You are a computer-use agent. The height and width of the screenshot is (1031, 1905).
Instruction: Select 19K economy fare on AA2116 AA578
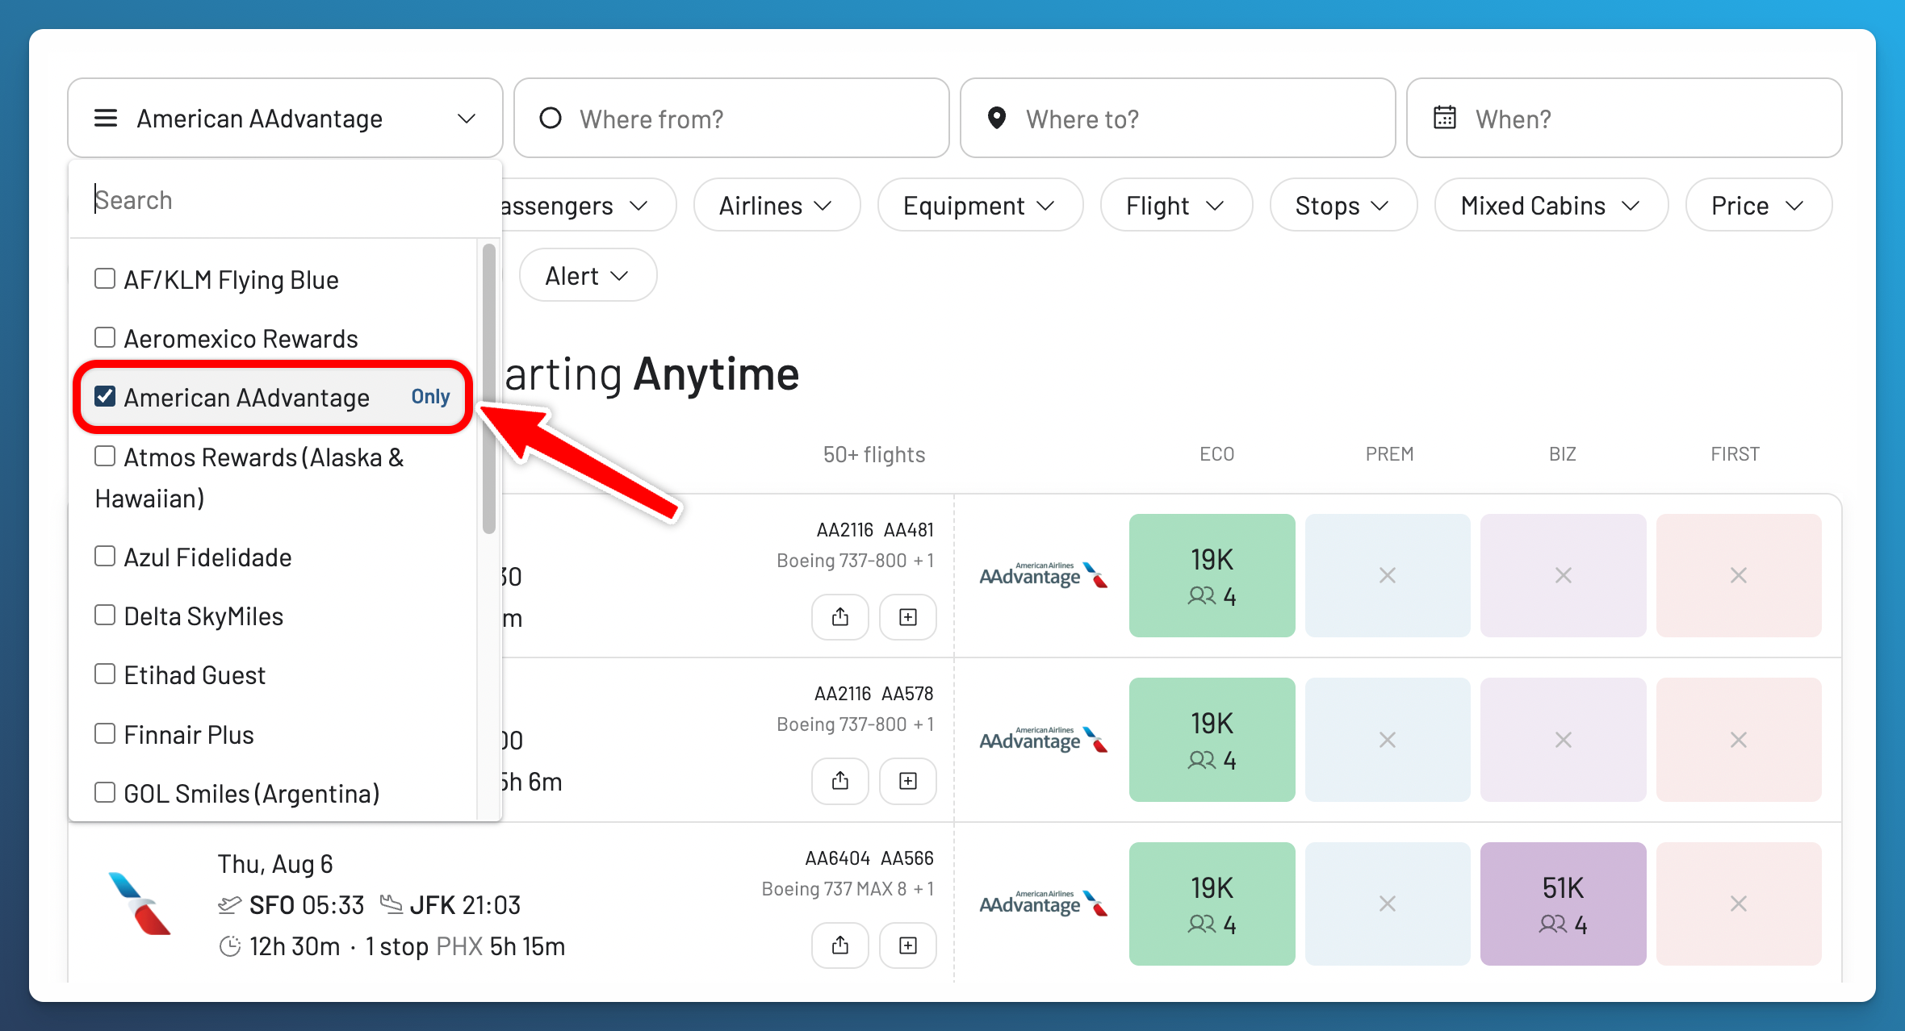(1212, 740)
